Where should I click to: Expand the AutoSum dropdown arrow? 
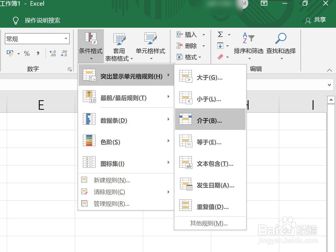click(x=229, y=35)
